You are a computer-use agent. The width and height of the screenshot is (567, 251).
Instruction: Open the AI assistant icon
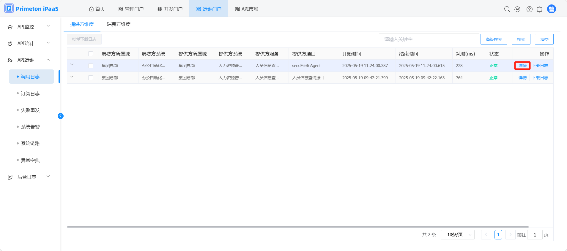(x=517, y=9)
